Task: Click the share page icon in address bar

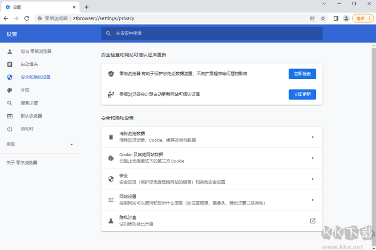Action: click(312, 18)
